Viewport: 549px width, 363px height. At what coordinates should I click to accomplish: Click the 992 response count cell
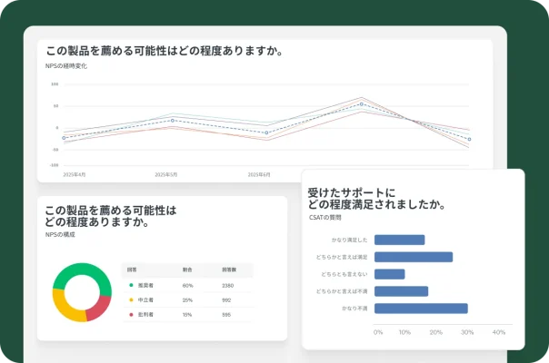[x=226, y=300]
